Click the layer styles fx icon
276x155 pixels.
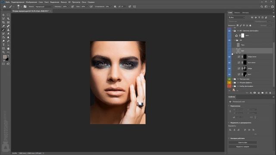[x=251, y=93]
